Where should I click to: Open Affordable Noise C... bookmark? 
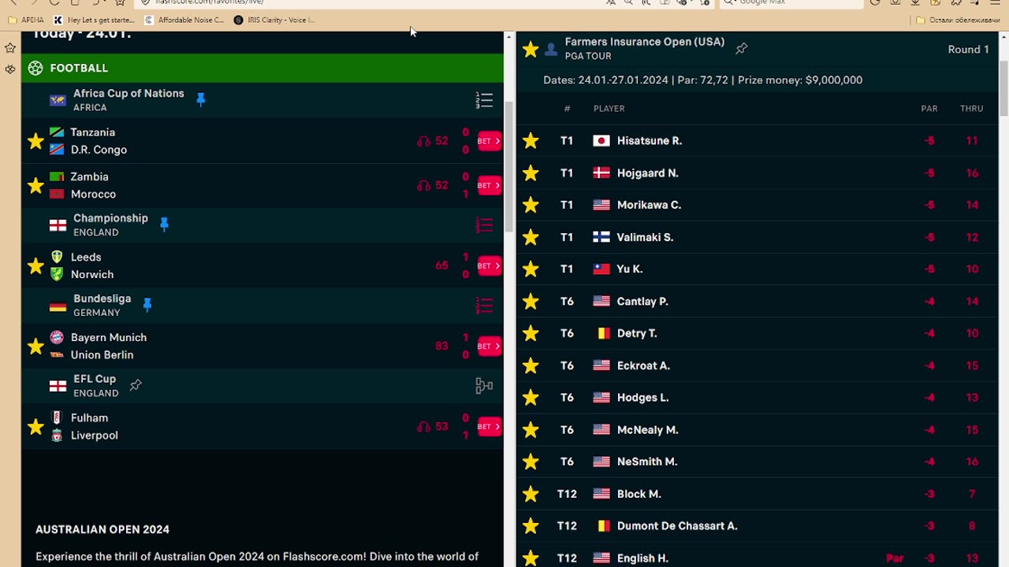(184, 20)
